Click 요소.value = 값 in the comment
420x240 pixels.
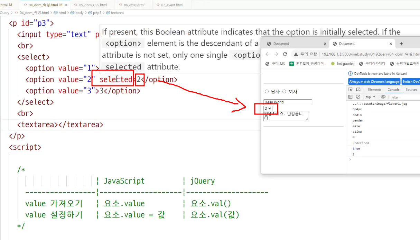(134, 215)
